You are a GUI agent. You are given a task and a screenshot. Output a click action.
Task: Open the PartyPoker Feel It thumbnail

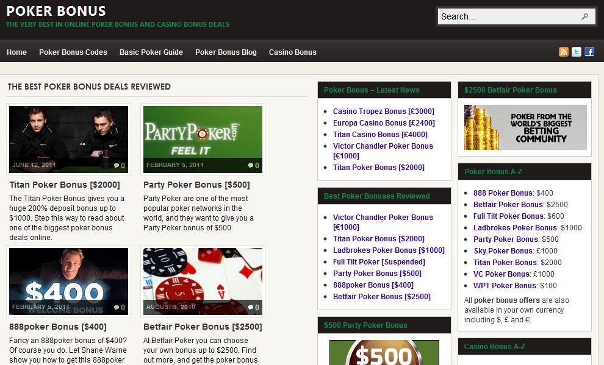click(203, 139)
